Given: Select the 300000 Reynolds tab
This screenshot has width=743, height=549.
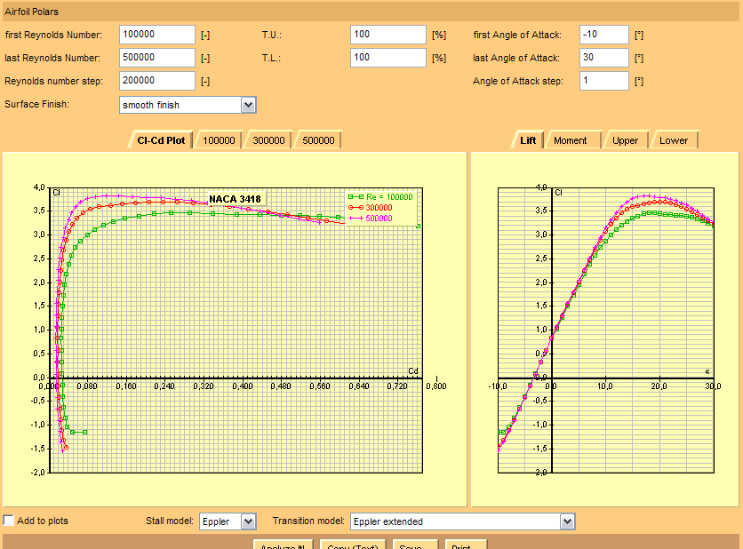Looking at the screenshot, I should 268,140.
